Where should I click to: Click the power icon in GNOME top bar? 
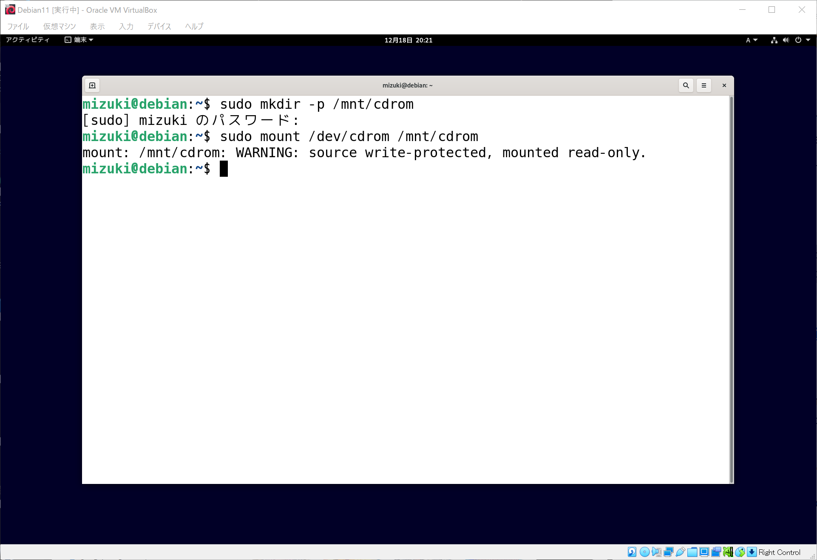coord(798,40)
